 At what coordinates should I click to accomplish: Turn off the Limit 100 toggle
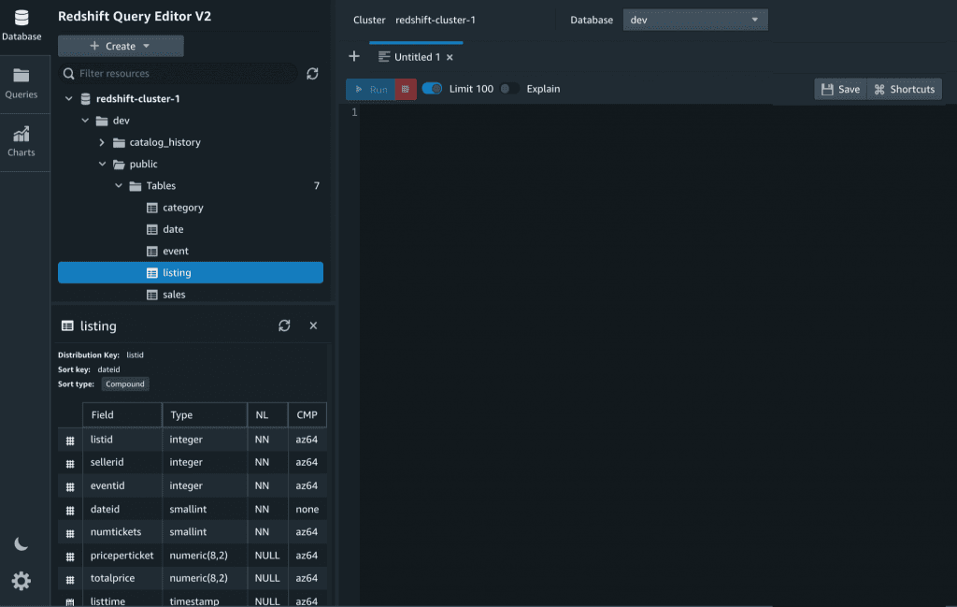(432, 89)
